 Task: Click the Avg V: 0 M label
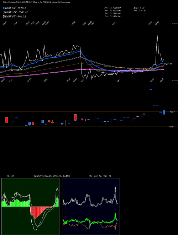(x=139, y=8)
